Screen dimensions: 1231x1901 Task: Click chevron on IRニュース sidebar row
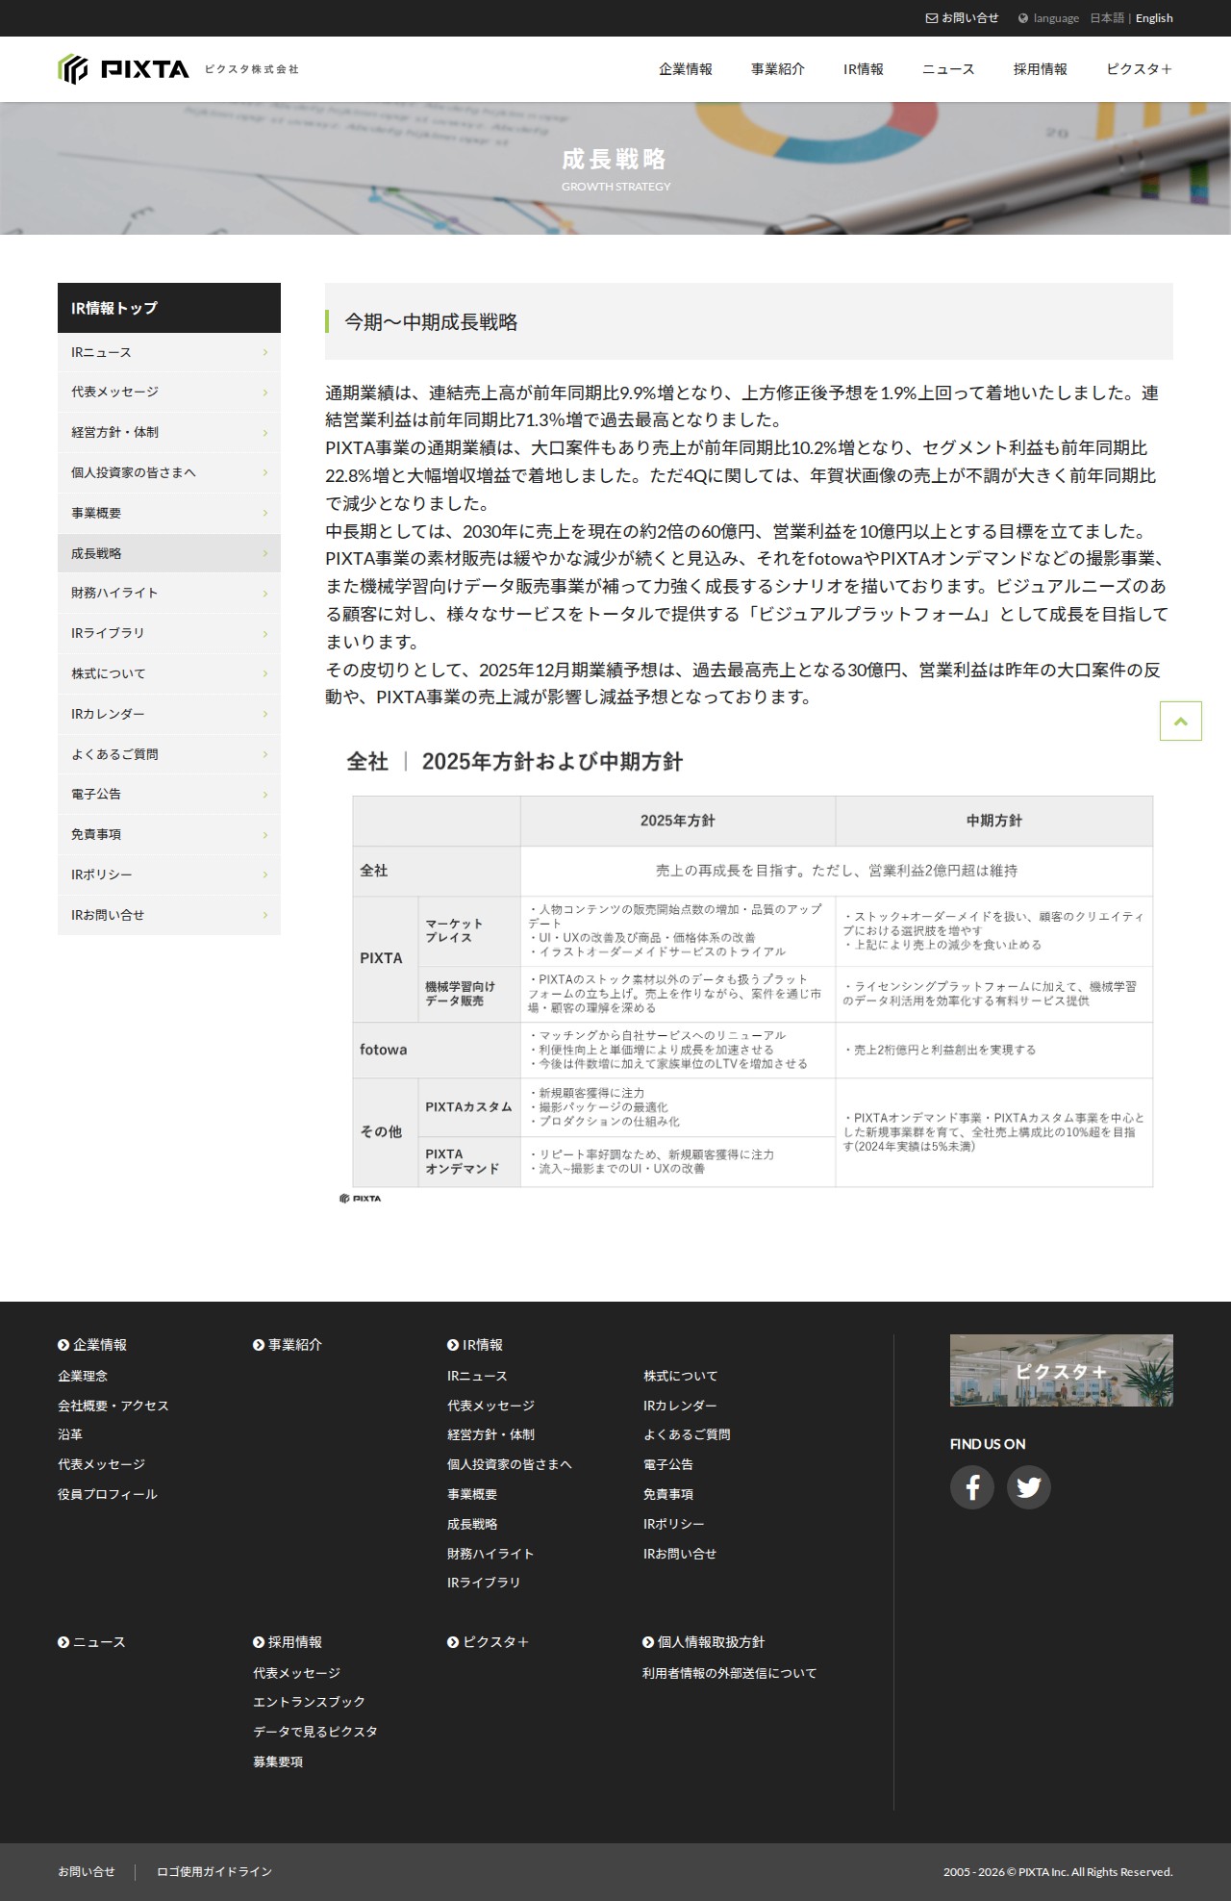[x=265, y=352]
